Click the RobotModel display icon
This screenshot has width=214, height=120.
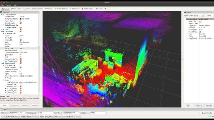coord(3,63)
